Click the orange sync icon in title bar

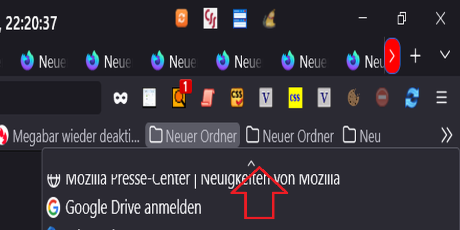coord(181,18)
